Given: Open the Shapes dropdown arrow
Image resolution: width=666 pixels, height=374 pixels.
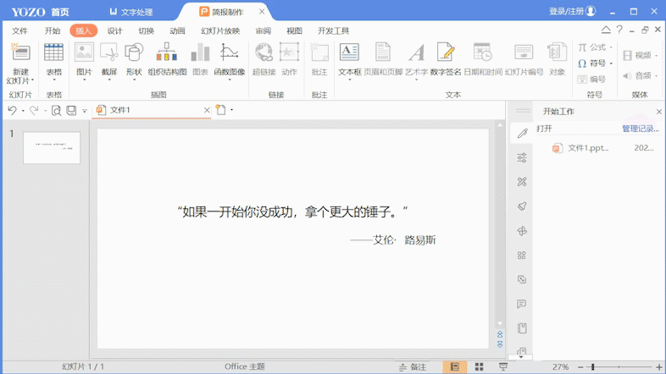Looking at the screenshot, I should 134,80.
